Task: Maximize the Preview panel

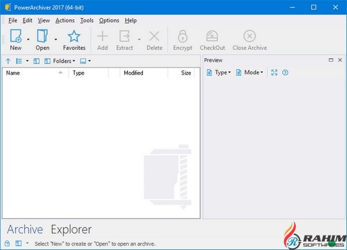Action: click(x=331, y=60)
